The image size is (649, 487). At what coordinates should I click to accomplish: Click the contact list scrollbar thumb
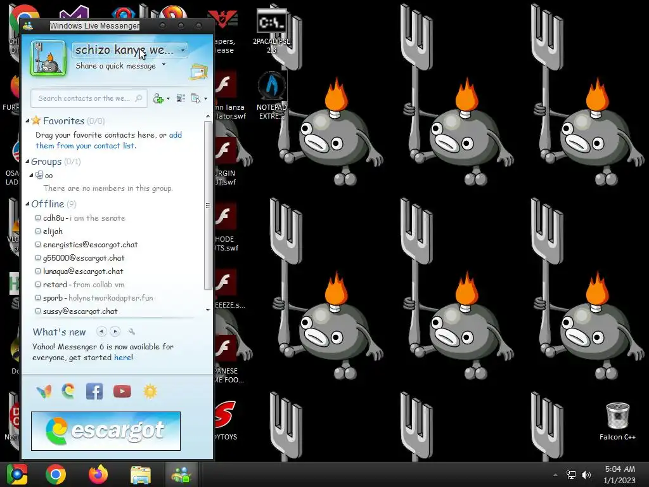pos(208,205)
